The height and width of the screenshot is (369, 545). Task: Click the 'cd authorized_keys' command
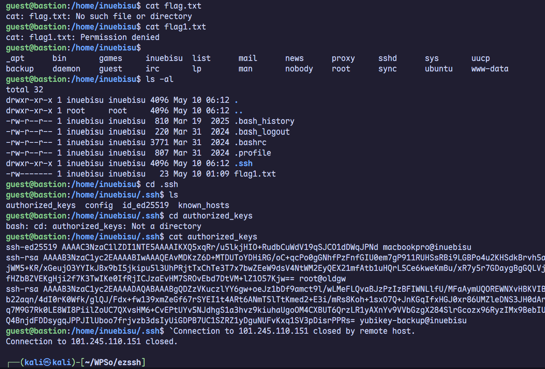pos(211,216)
